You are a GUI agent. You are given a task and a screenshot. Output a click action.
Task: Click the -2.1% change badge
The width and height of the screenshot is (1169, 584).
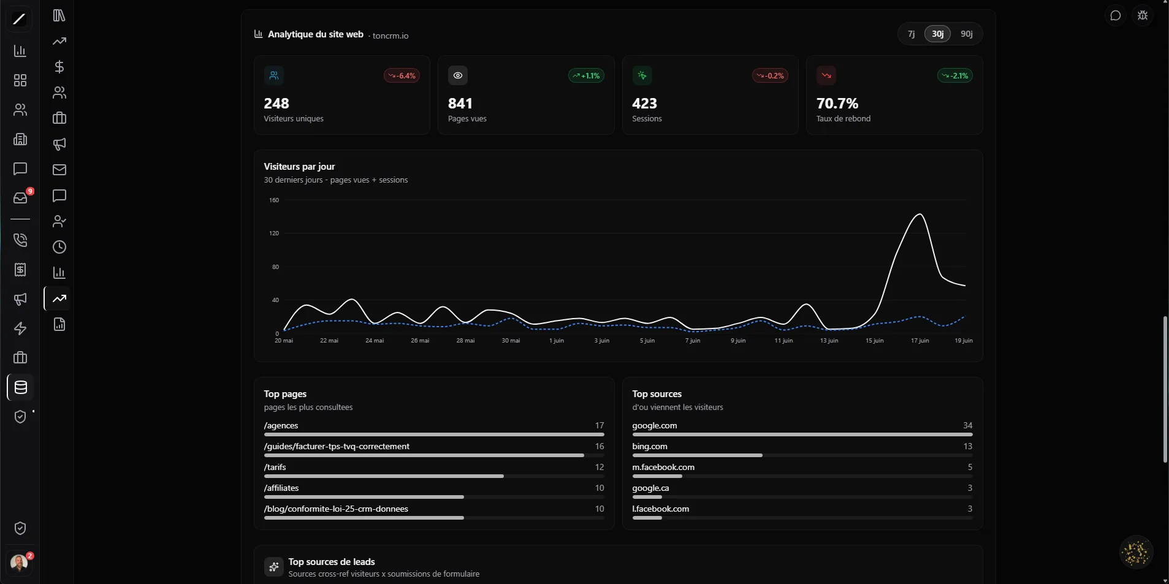click(954, 76)
